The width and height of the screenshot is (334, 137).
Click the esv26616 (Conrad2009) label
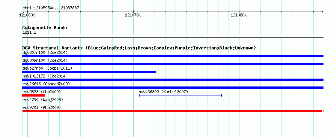[46, 84]
